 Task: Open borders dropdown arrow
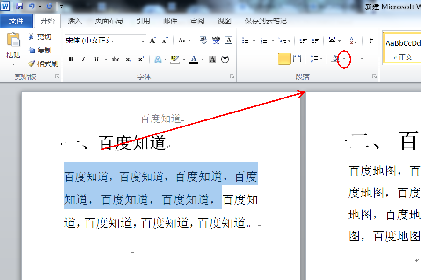click(x=362, y=59)
